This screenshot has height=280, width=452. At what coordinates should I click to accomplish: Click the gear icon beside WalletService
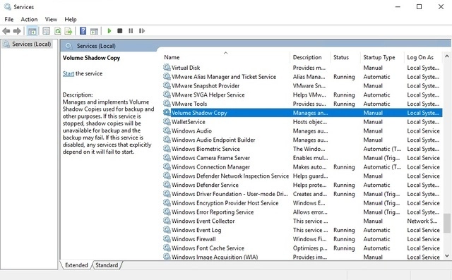[x=167, y=122]
